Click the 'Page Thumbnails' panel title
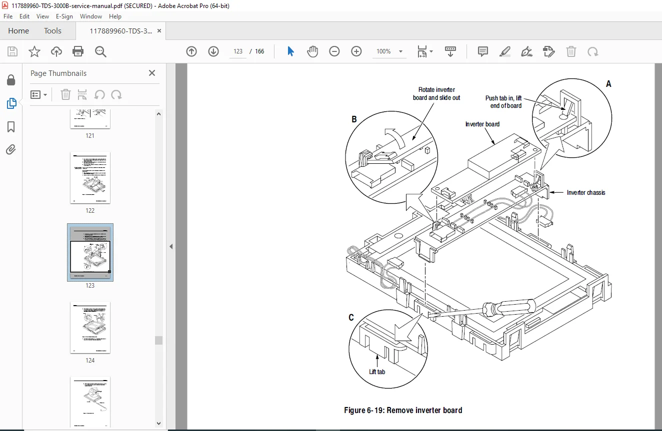Image resolution: width=662 pixels, height=431 pixels. click(x=58, y=73)
